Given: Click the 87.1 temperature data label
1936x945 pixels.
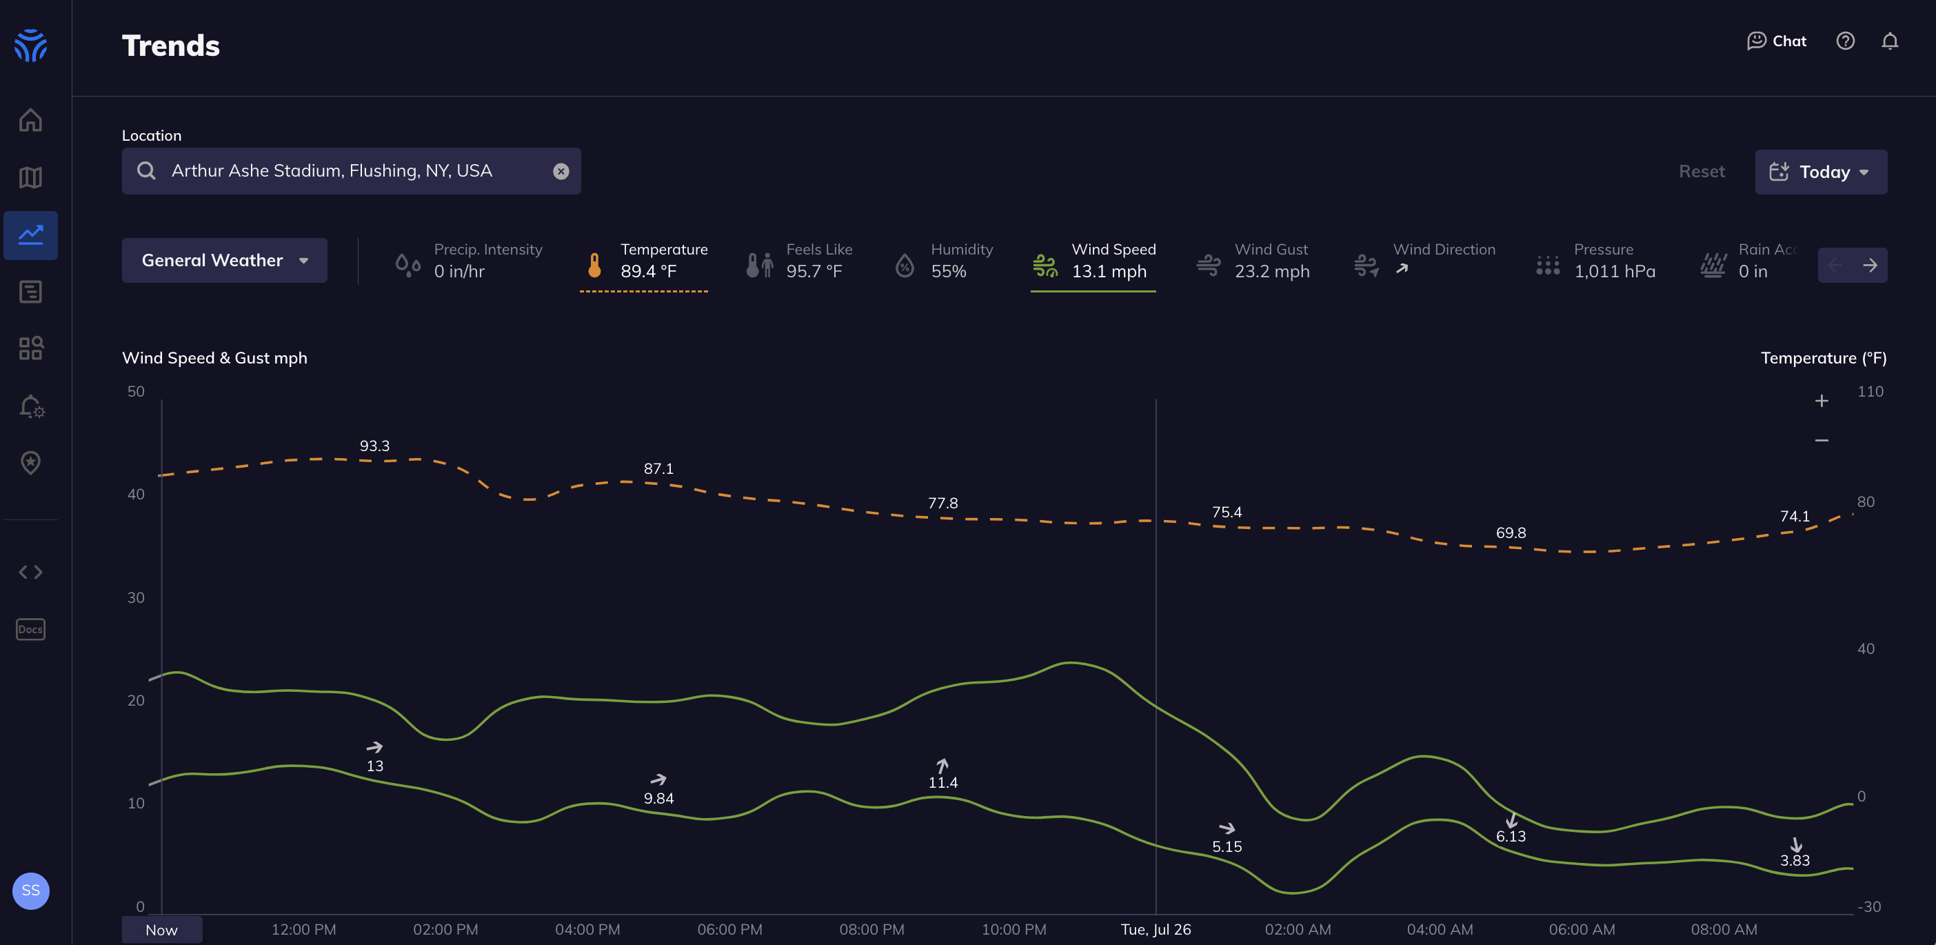Looking at the screenshot, I should click(x=658, y=468).
